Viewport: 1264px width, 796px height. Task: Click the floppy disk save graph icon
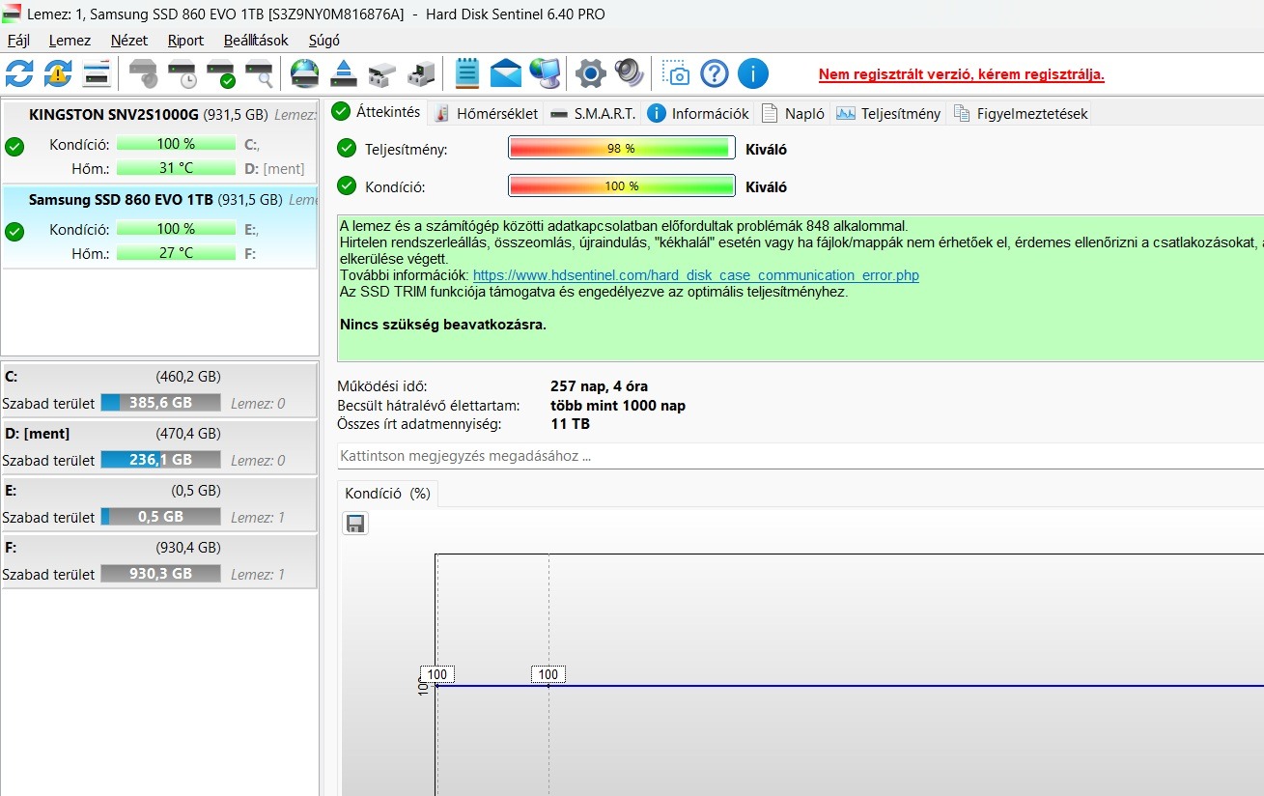pyautogui.click(x=355, y=524)
